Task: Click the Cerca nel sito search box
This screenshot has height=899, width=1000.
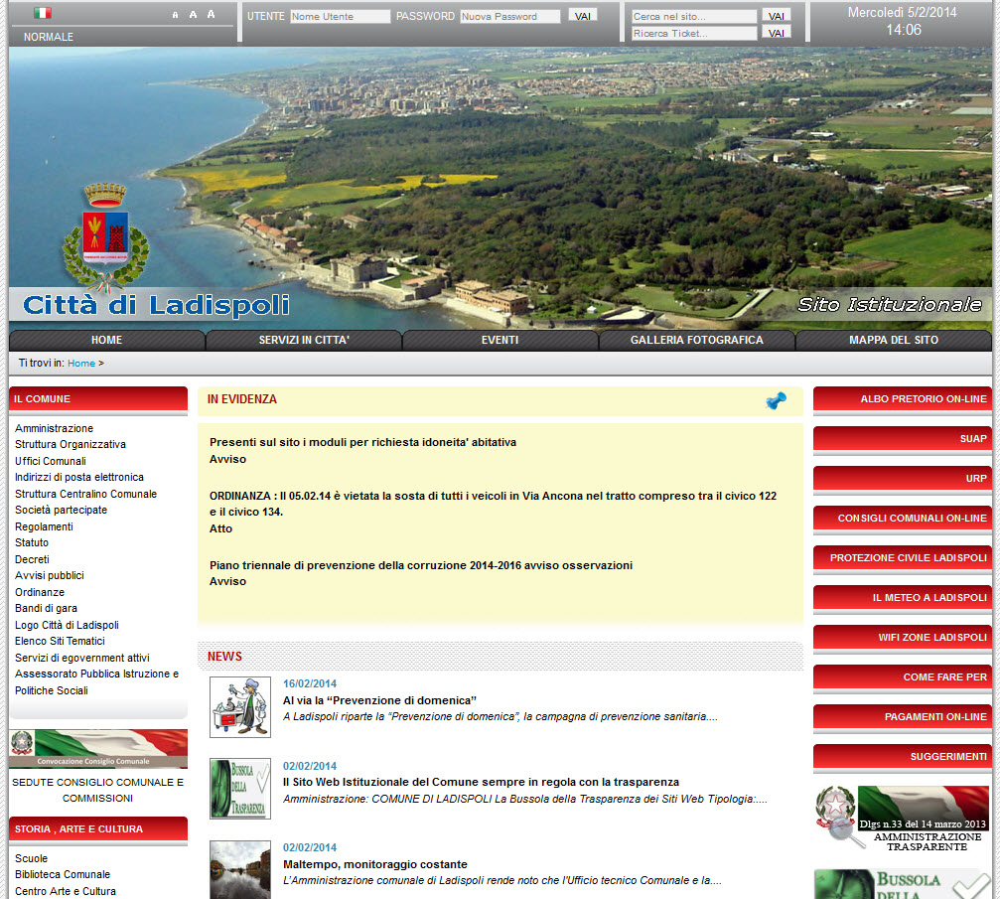Action: tap(694, 17)
